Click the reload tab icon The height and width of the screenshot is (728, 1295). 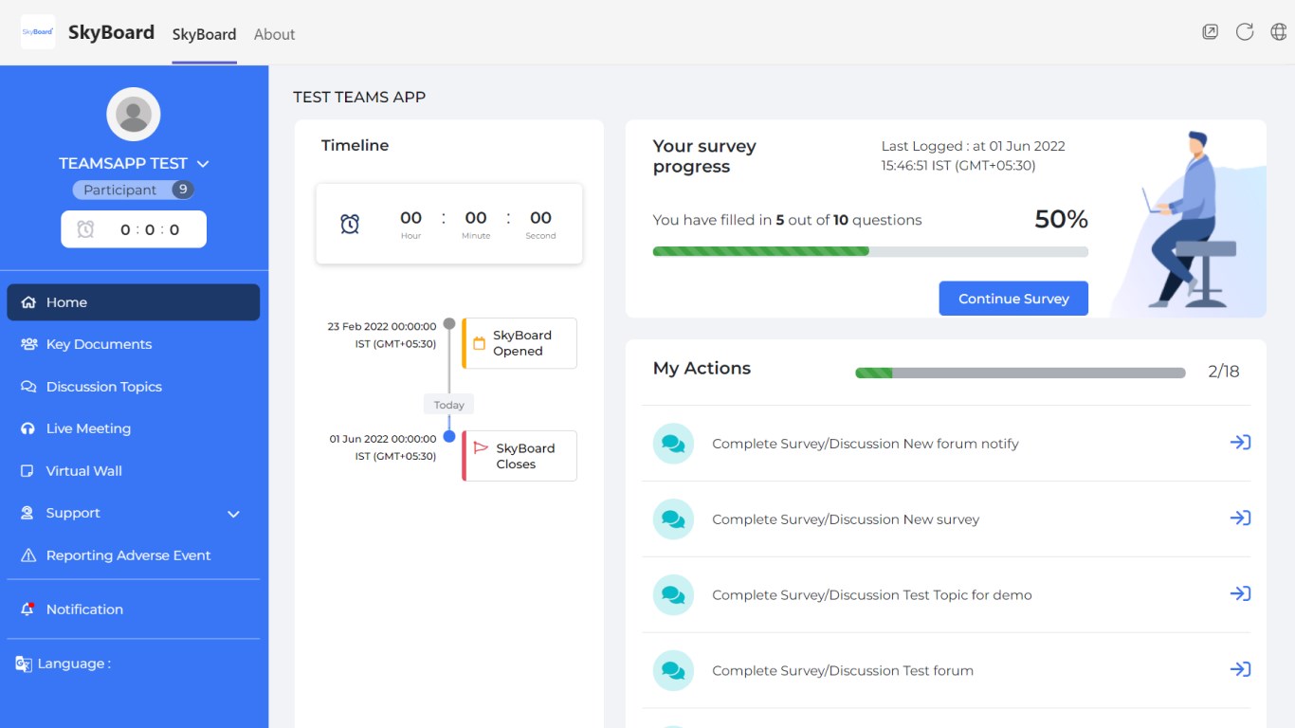1245,32
